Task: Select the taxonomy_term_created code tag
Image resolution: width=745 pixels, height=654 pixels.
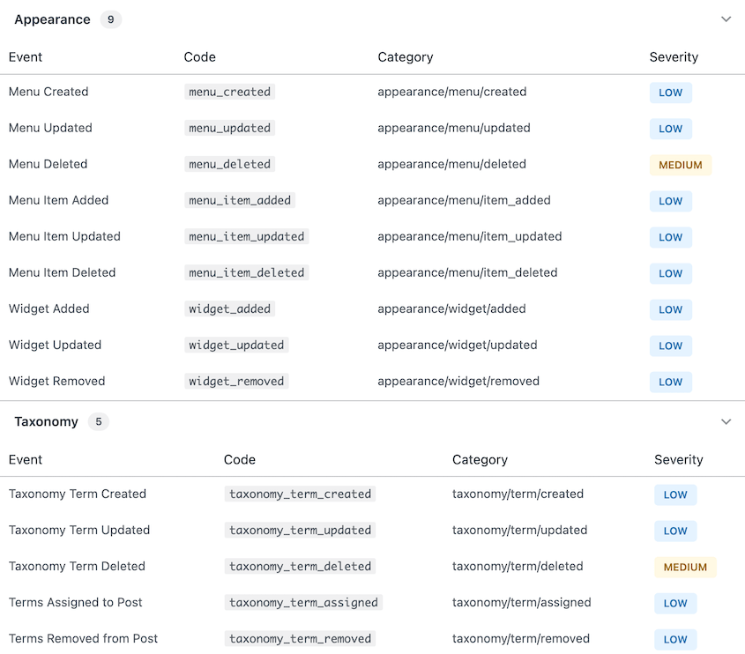Action: pyautogui.click(x=300, y=494)
